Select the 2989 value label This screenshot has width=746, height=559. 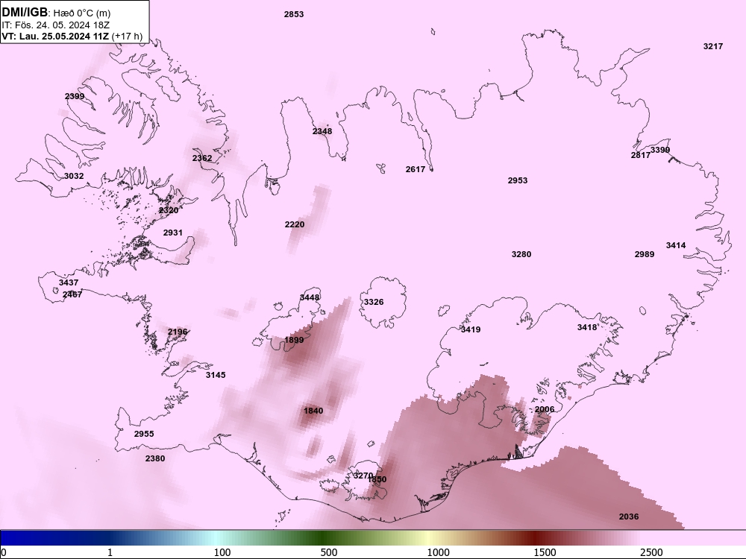point(645,254)
